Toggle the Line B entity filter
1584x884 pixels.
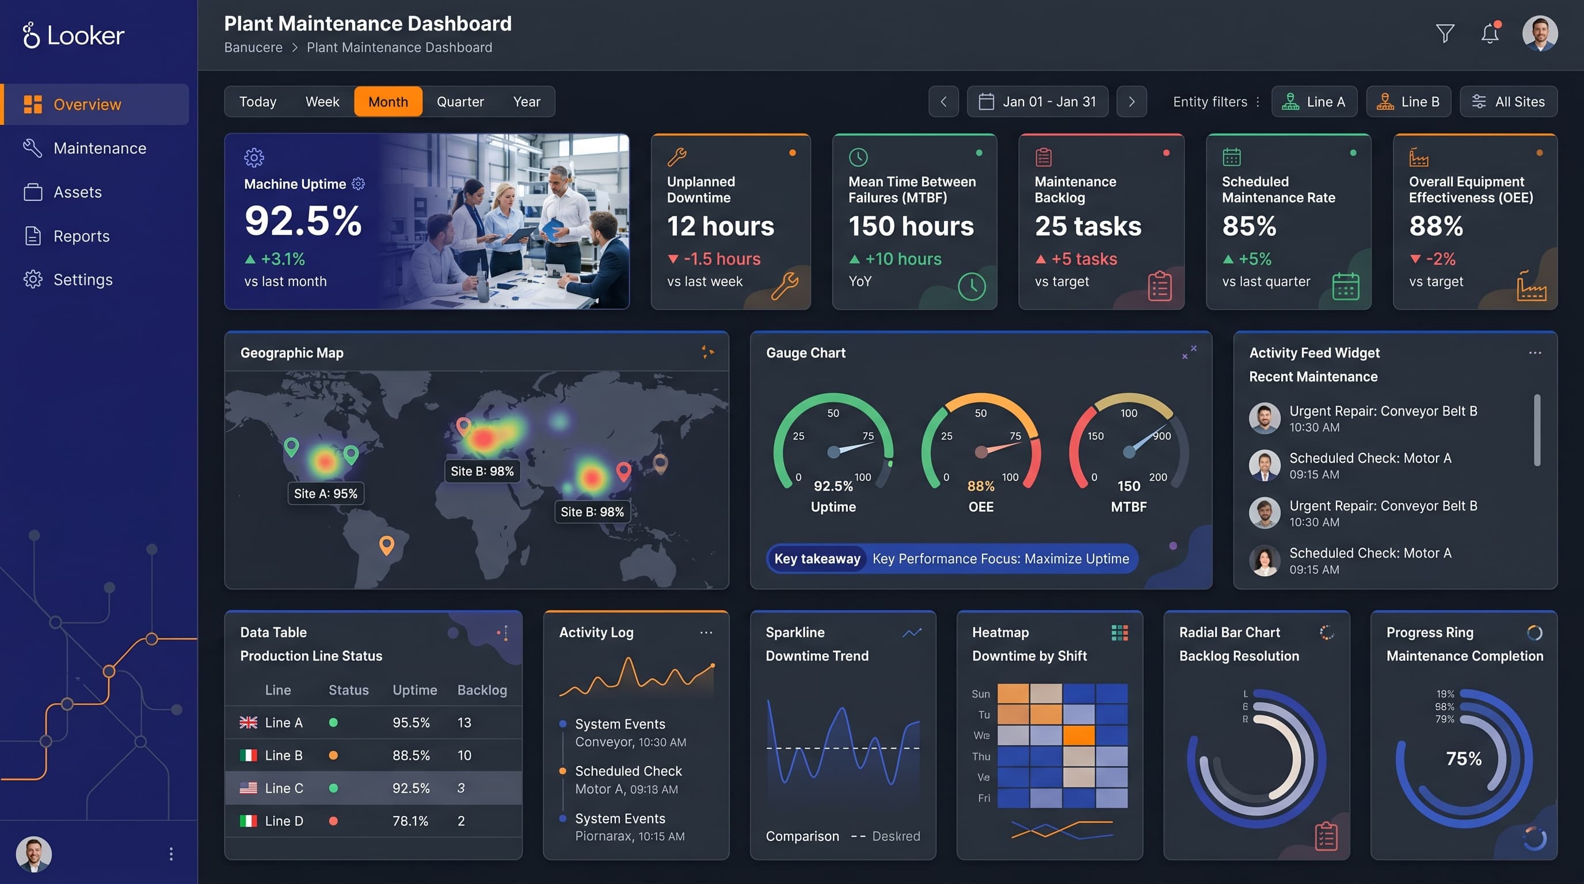(x=1408, y=101)
